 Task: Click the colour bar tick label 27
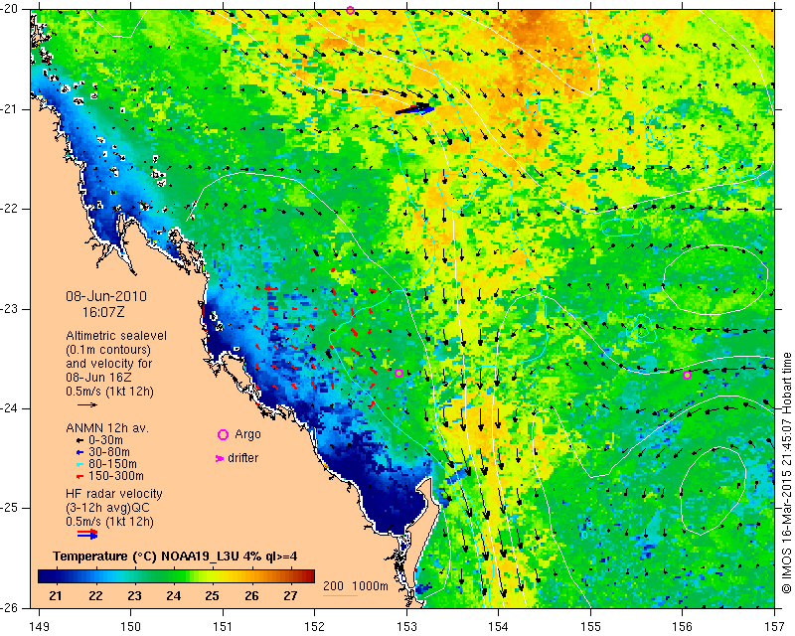(290, 596)
